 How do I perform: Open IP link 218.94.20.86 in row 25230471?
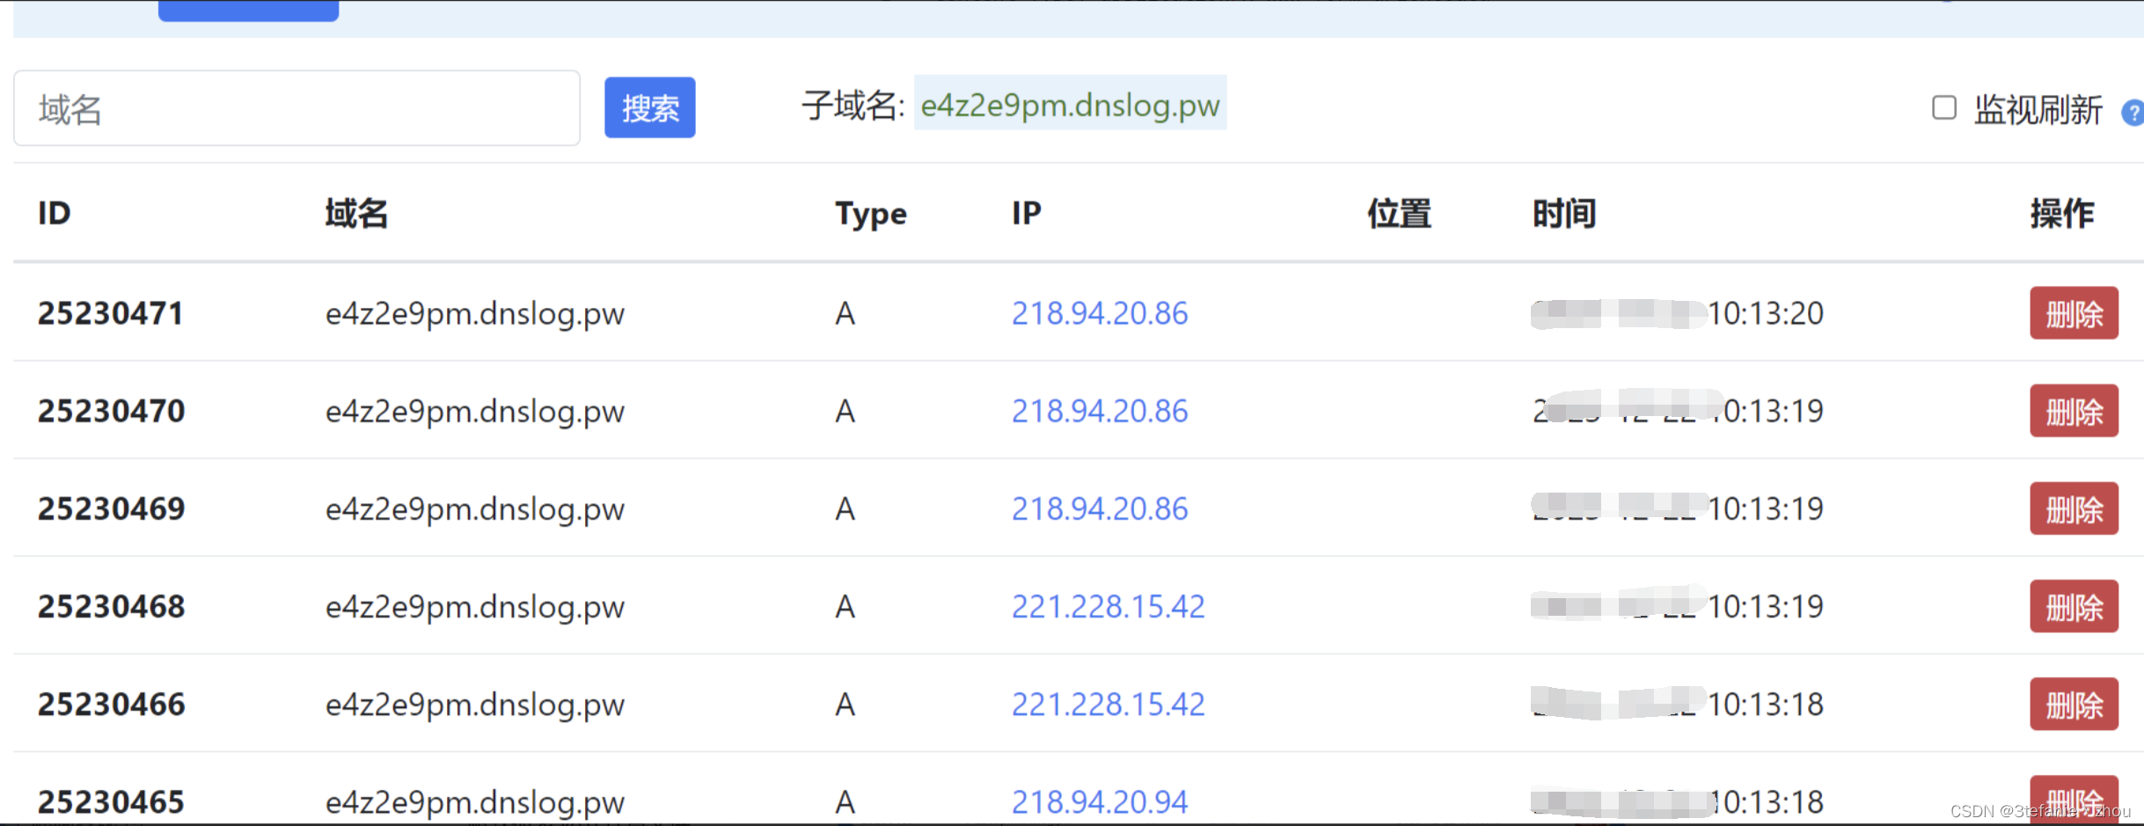(1099, 313)
